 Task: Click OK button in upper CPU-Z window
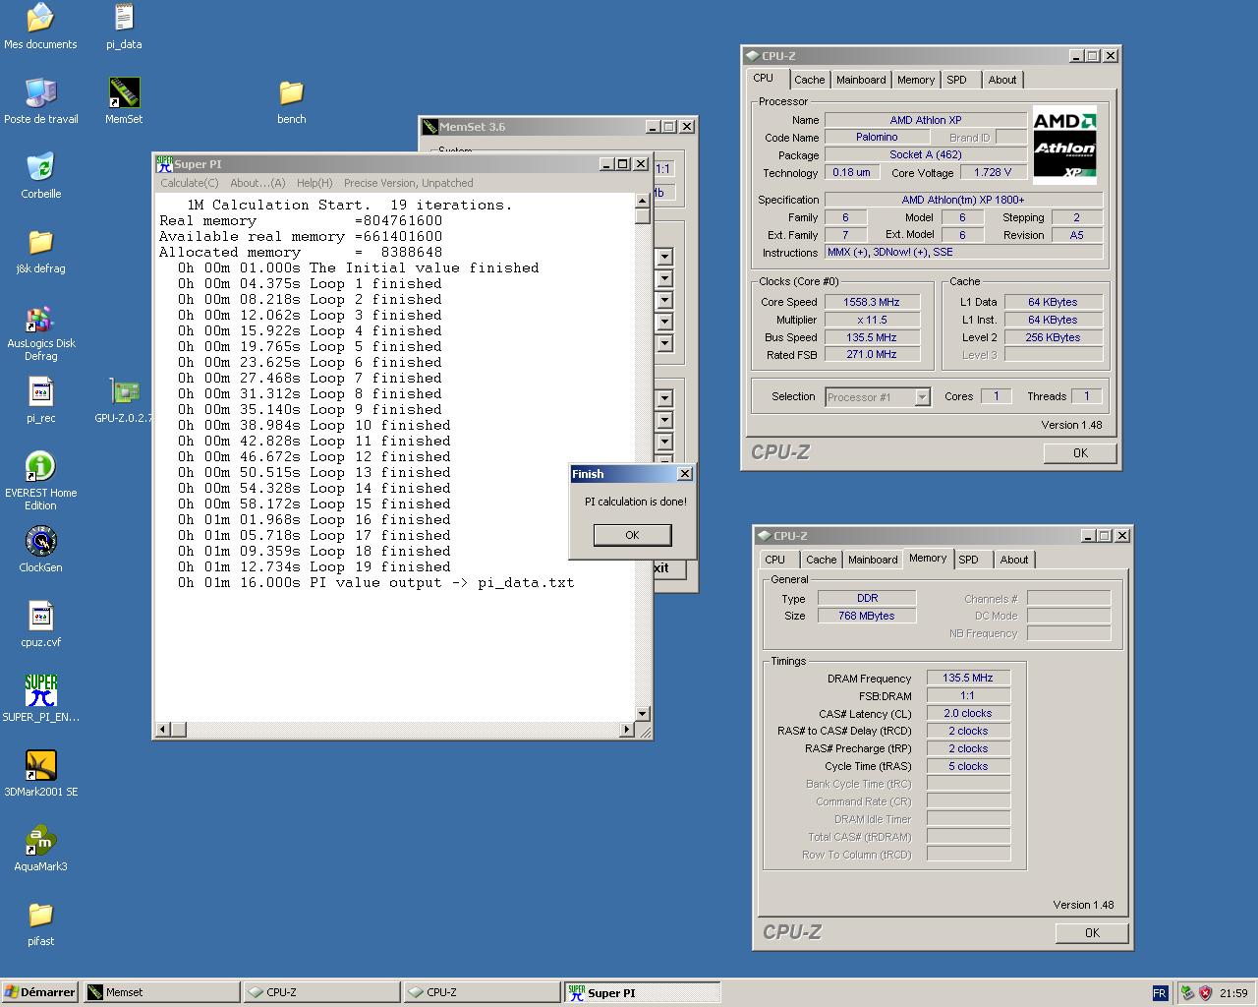coord(1080,453)
